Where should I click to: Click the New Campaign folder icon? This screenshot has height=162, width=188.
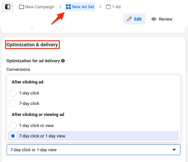click(x=21, y=7)
